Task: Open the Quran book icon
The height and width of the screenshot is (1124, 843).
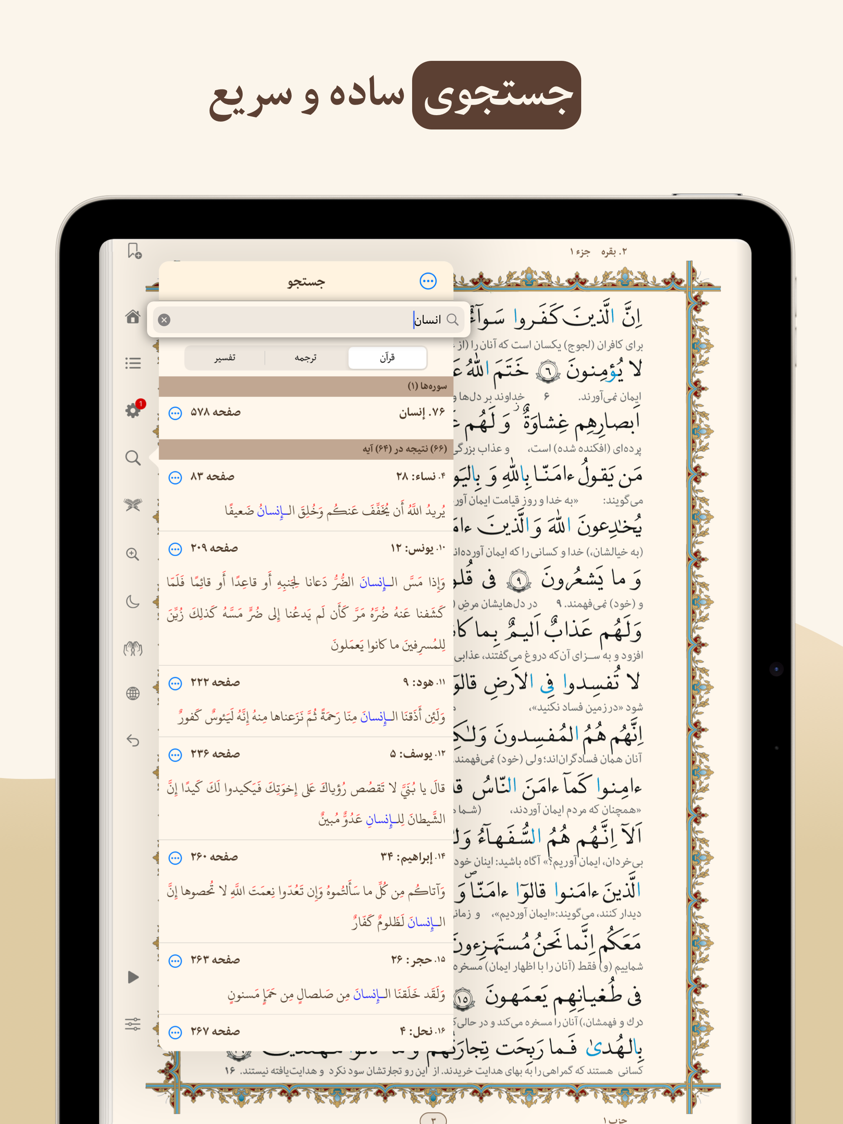Action: click(x=133, y=504)
